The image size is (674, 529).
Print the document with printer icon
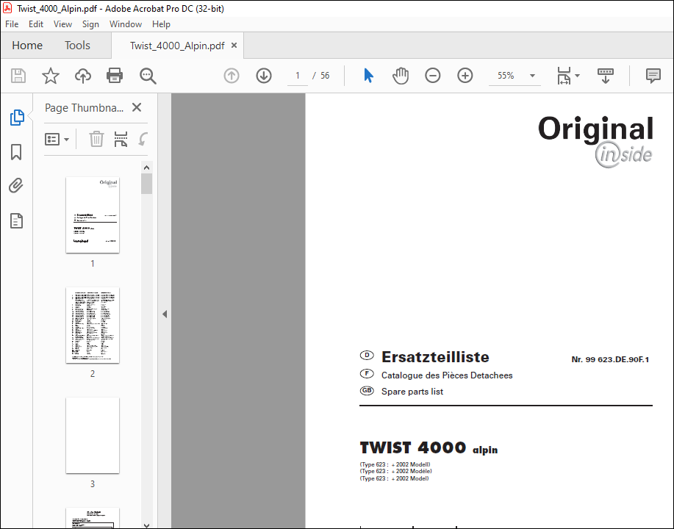pos(115,76)
